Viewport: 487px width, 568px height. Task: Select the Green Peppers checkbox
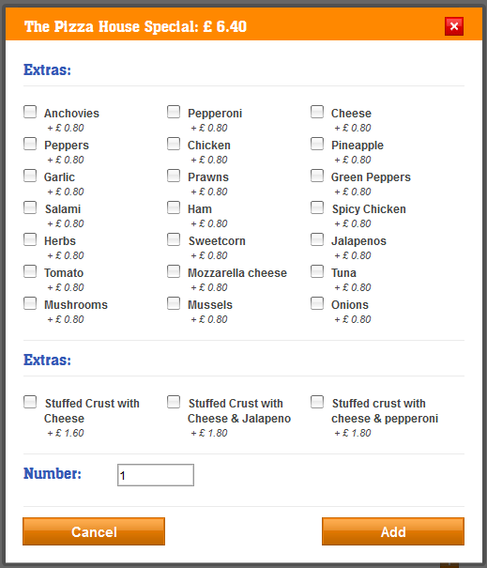[317, 176]
